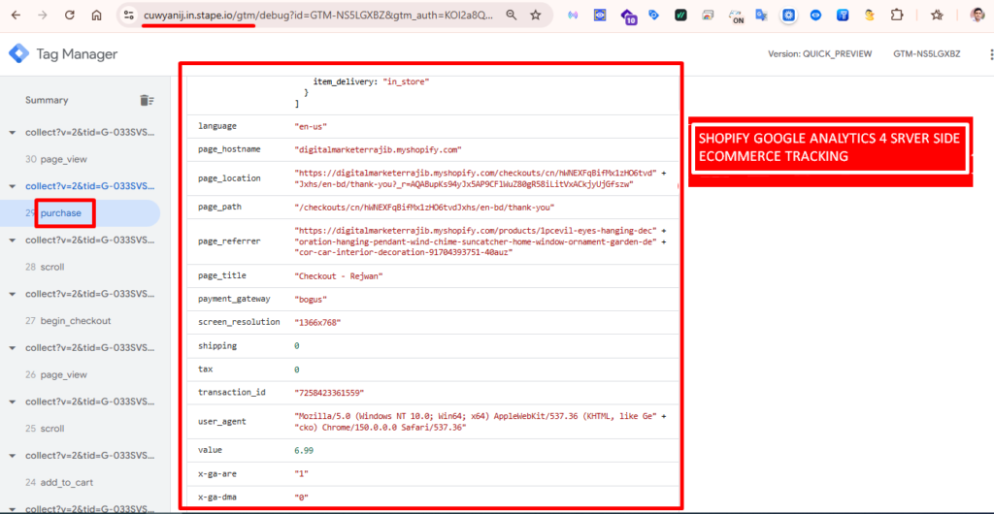This screenshot has height=514, width=994.
Task: Click the "en-us" language value
Action: click(311, 126)
